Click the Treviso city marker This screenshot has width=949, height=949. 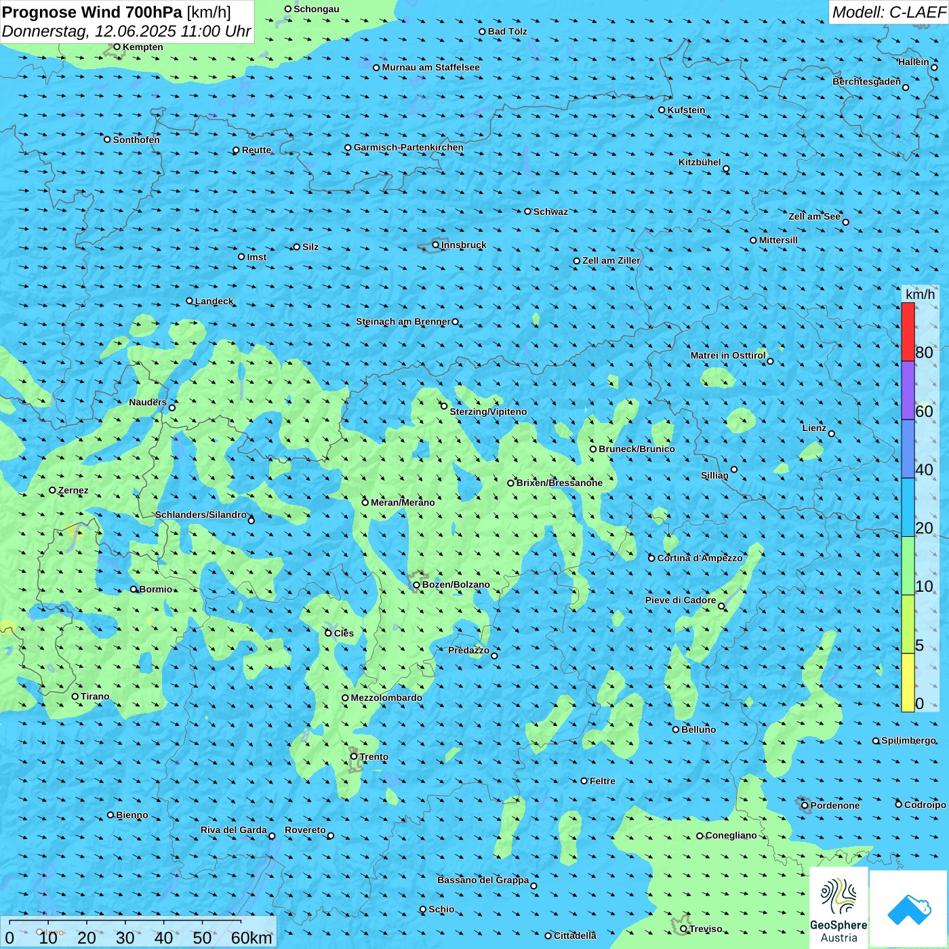pyautogui.click(x=684, y=929)
